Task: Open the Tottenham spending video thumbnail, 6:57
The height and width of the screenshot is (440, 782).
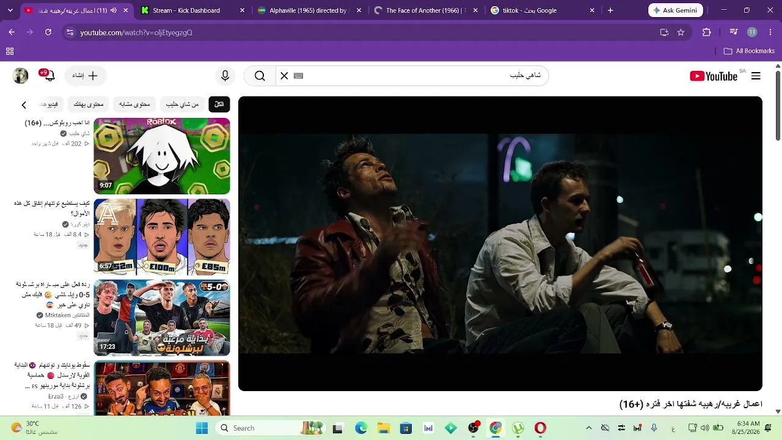Action: click(162, 237)
